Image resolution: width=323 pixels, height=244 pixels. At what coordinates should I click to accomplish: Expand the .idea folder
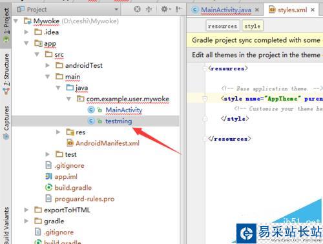[x=26, y=32]
